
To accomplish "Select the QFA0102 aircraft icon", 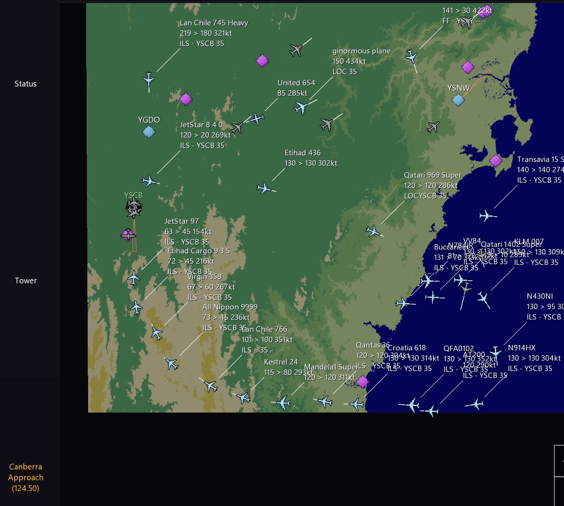I will [x=412, y=405].
